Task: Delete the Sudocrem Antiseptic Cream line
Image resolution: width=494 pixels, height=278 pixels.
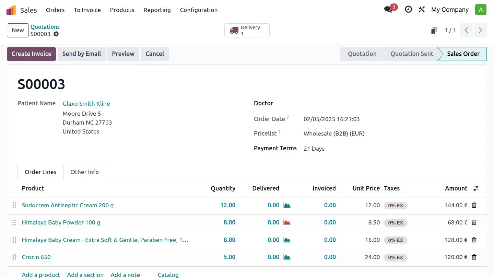Action: point(474,205)
